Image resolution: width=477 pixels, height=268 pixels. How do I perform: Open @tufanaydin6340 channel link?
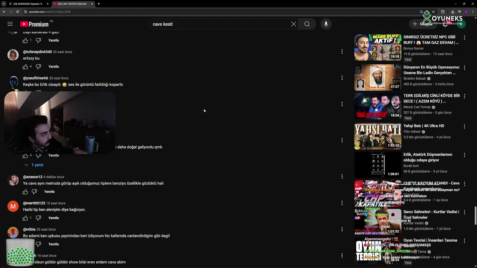37,52
